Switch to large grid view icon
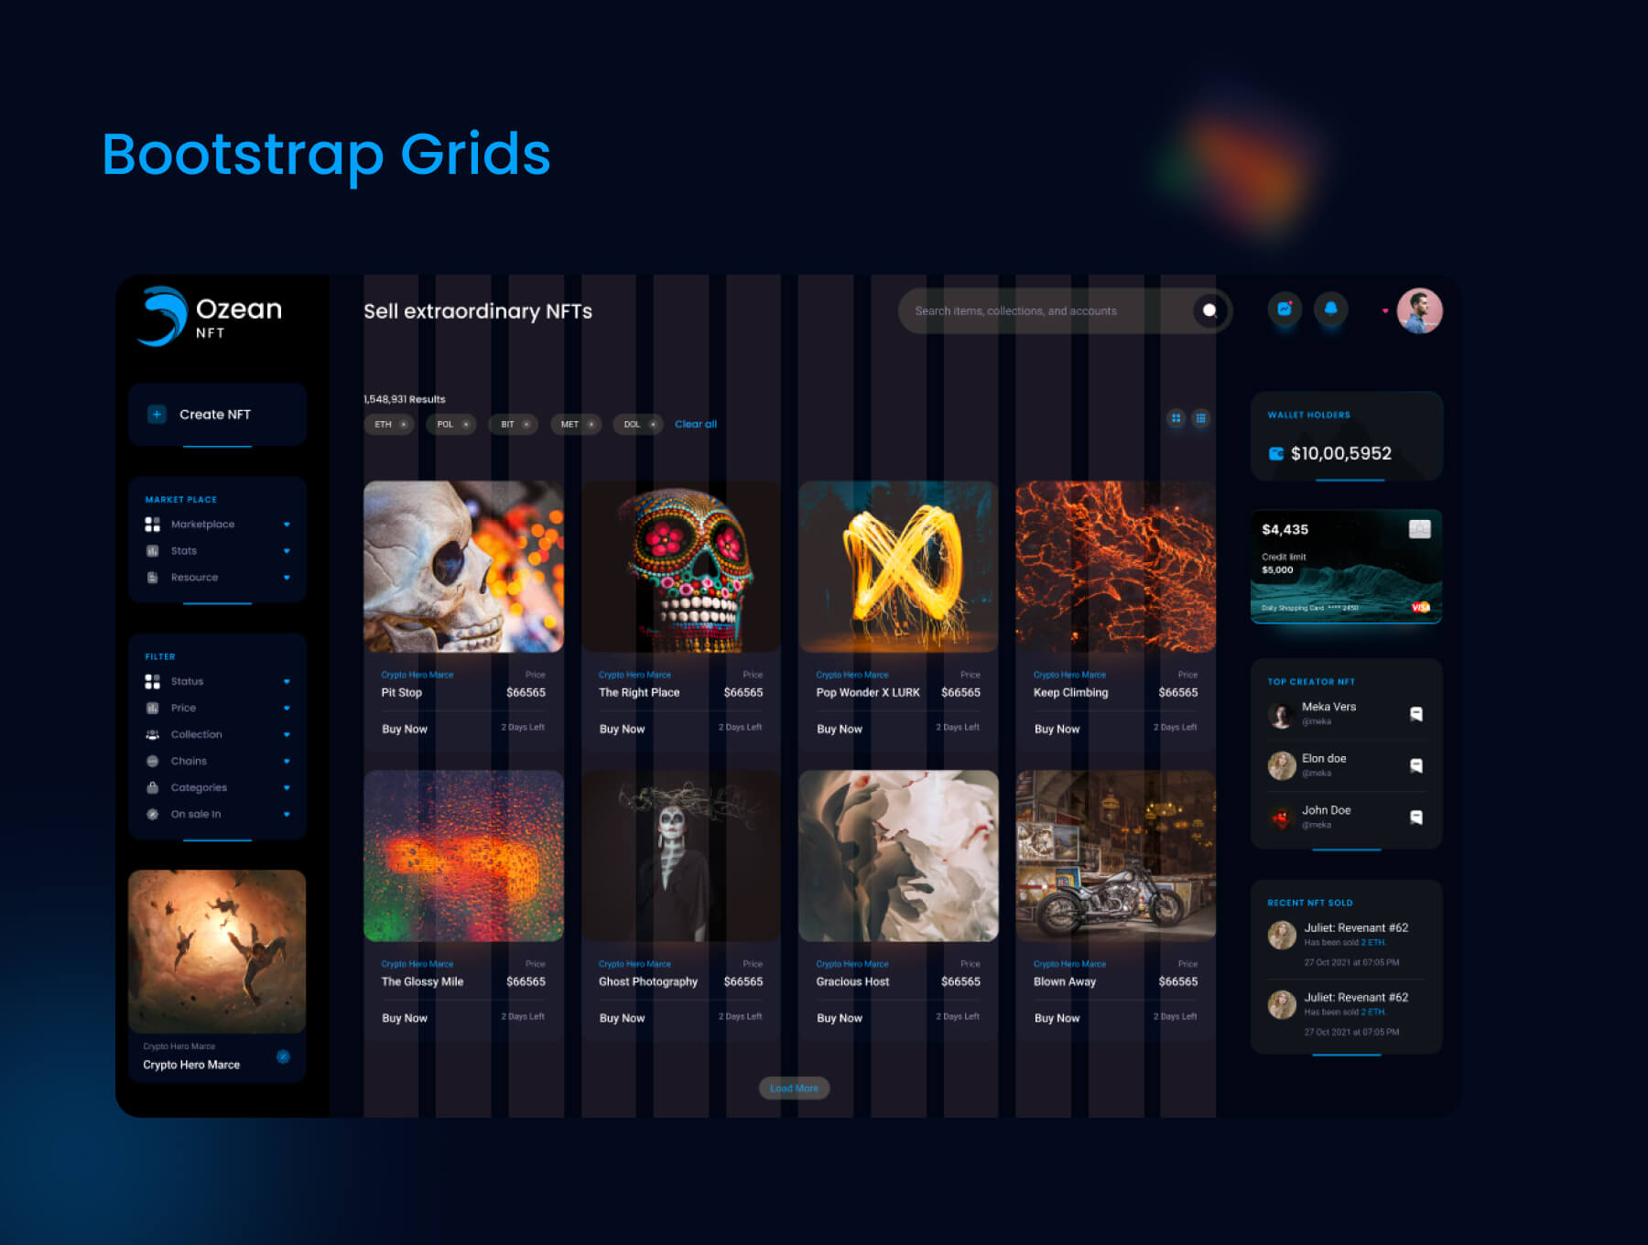The height and width of the screenshot is (1245, 1648). (x=1176, y=418)
